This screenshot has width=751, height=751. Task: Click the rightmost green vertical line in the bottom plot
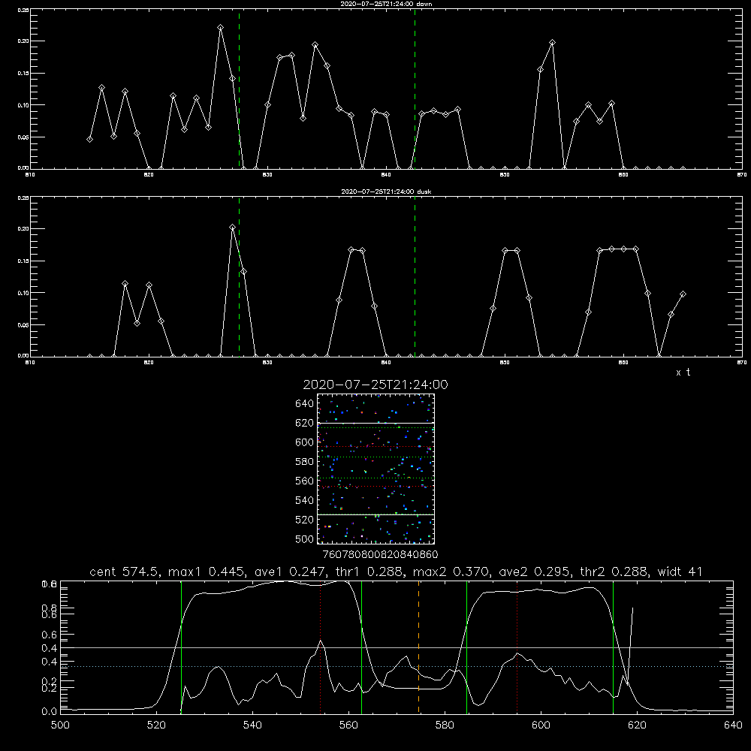(613, 647)
